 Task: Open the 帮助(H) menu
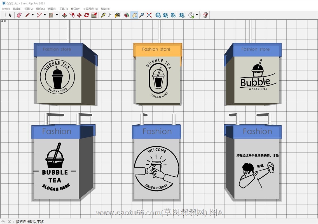105,9
